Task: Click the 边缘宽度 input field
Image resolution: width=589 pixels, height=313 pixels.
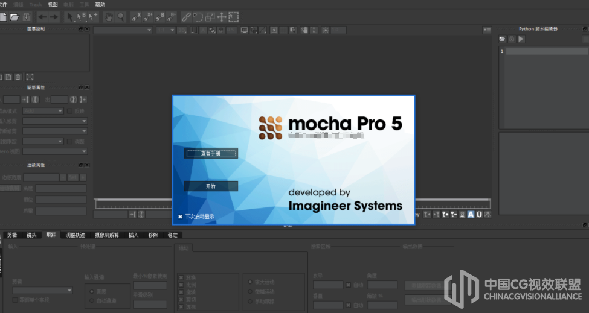Action: [x=41, y=177]
